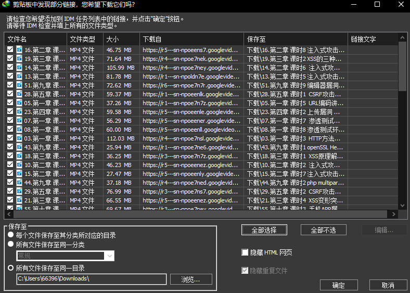Screen dimensions: 410x293
Task: Sort by 链接文字 column header
Action: [x=373, y=39]
